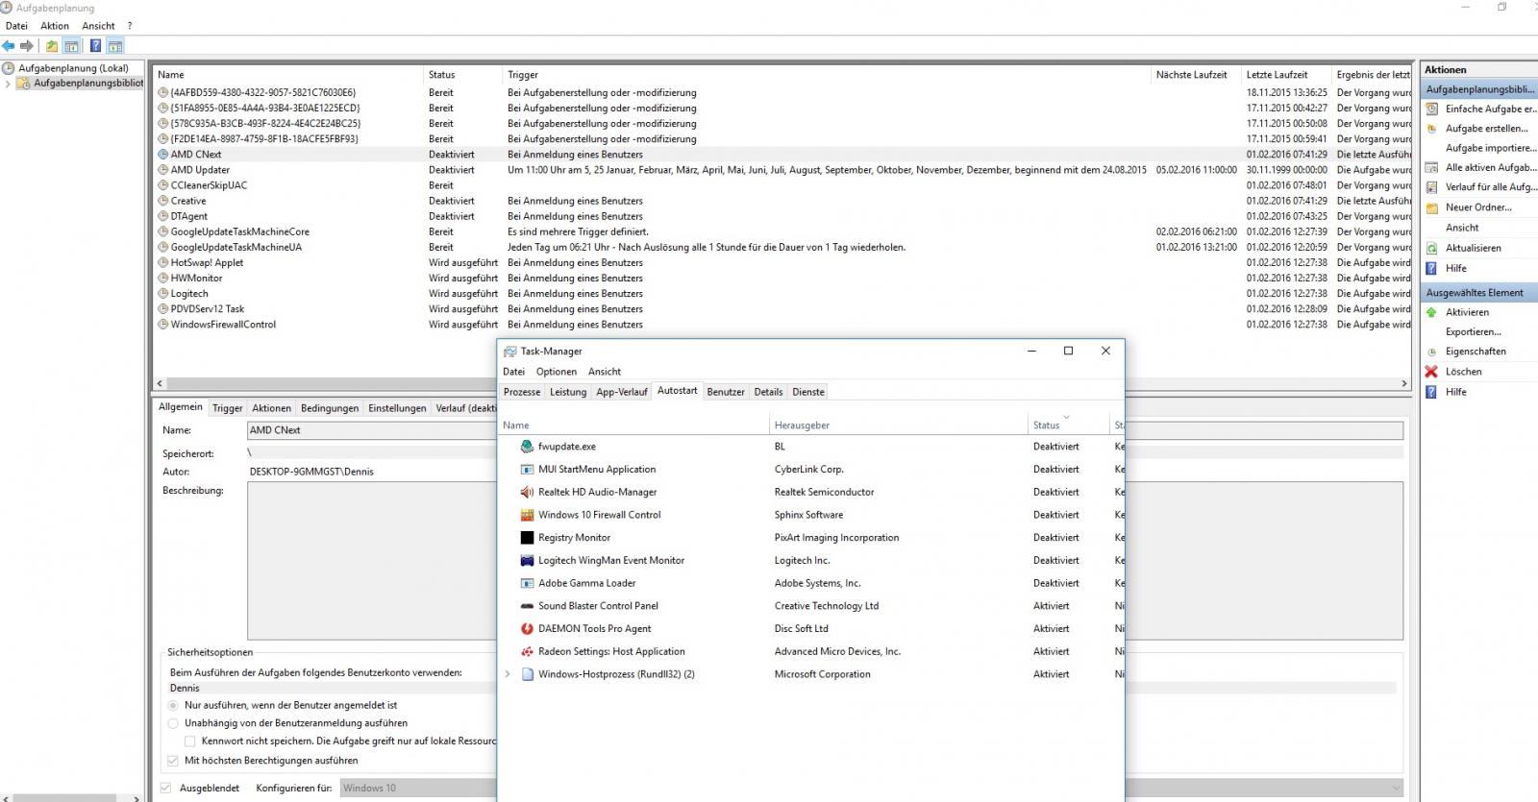Image resolution: width=1538 pixels, height=802 pixels.
Task: Maximize the Task-Manager window
Action: (x=1068, y=351)
